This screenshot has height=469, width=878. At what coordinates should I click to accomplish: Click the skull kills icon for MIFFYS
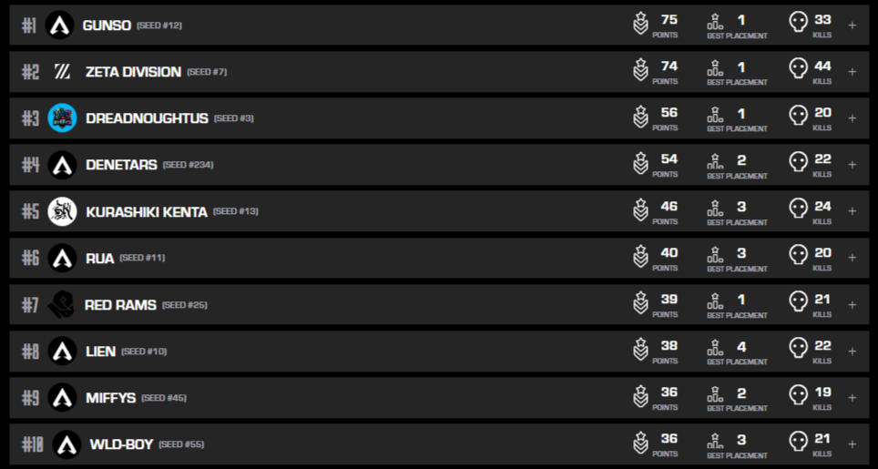[798, 397]
